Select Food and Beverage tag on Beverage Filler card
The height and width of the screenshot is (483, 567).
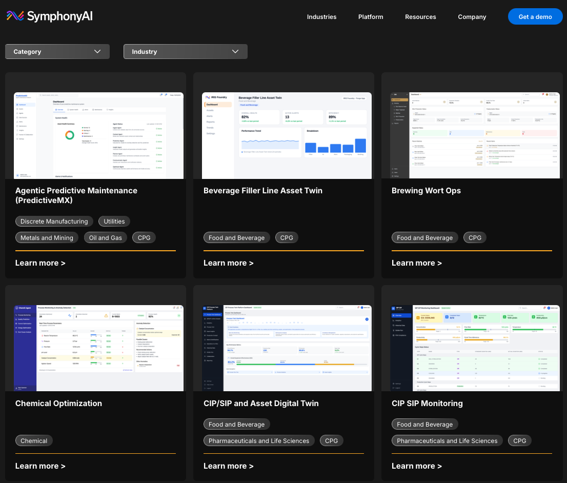coord(236,238)
